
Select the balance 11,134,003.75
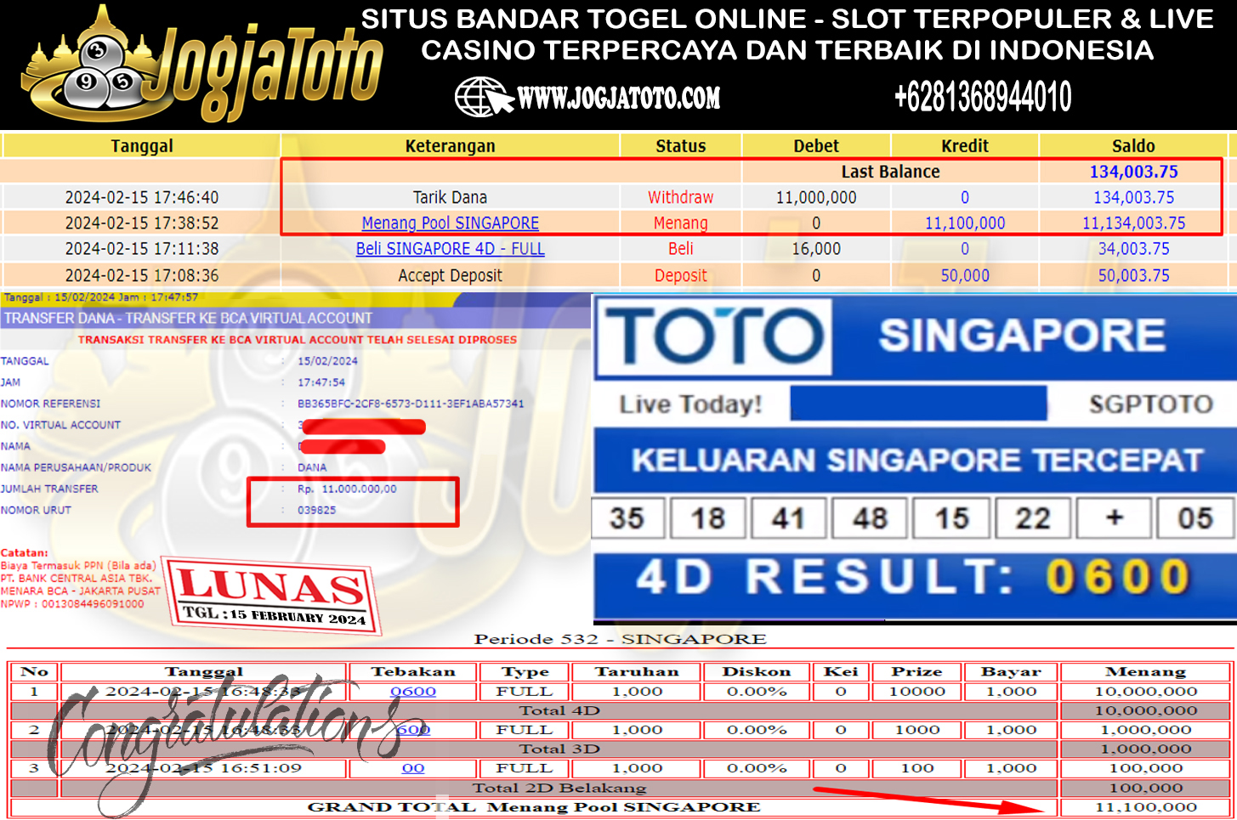pos(1133,223)
